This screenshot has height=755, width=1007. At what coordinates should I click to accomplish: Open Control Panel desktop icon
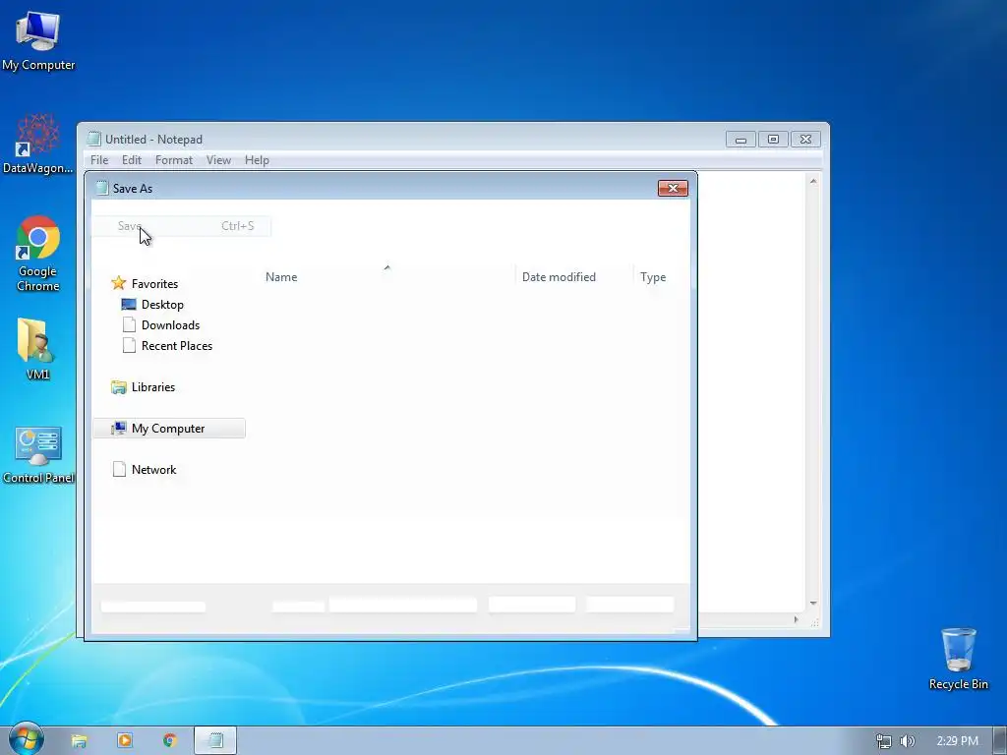pyautogui.click(x=38, y=454)
